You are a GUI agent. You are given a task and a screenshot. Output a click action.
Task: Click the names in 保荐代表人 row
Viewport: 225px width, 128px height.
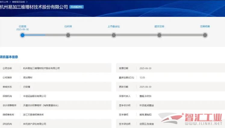pos(145,96)
